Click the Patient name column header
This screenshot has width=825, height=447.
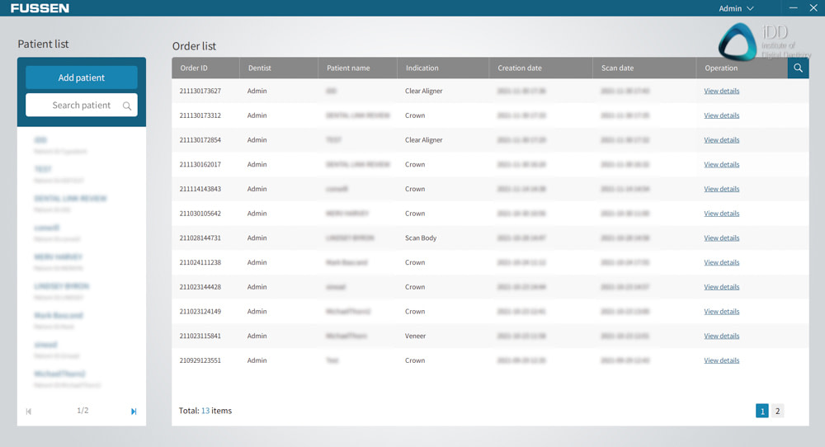[x=358, y=68]
